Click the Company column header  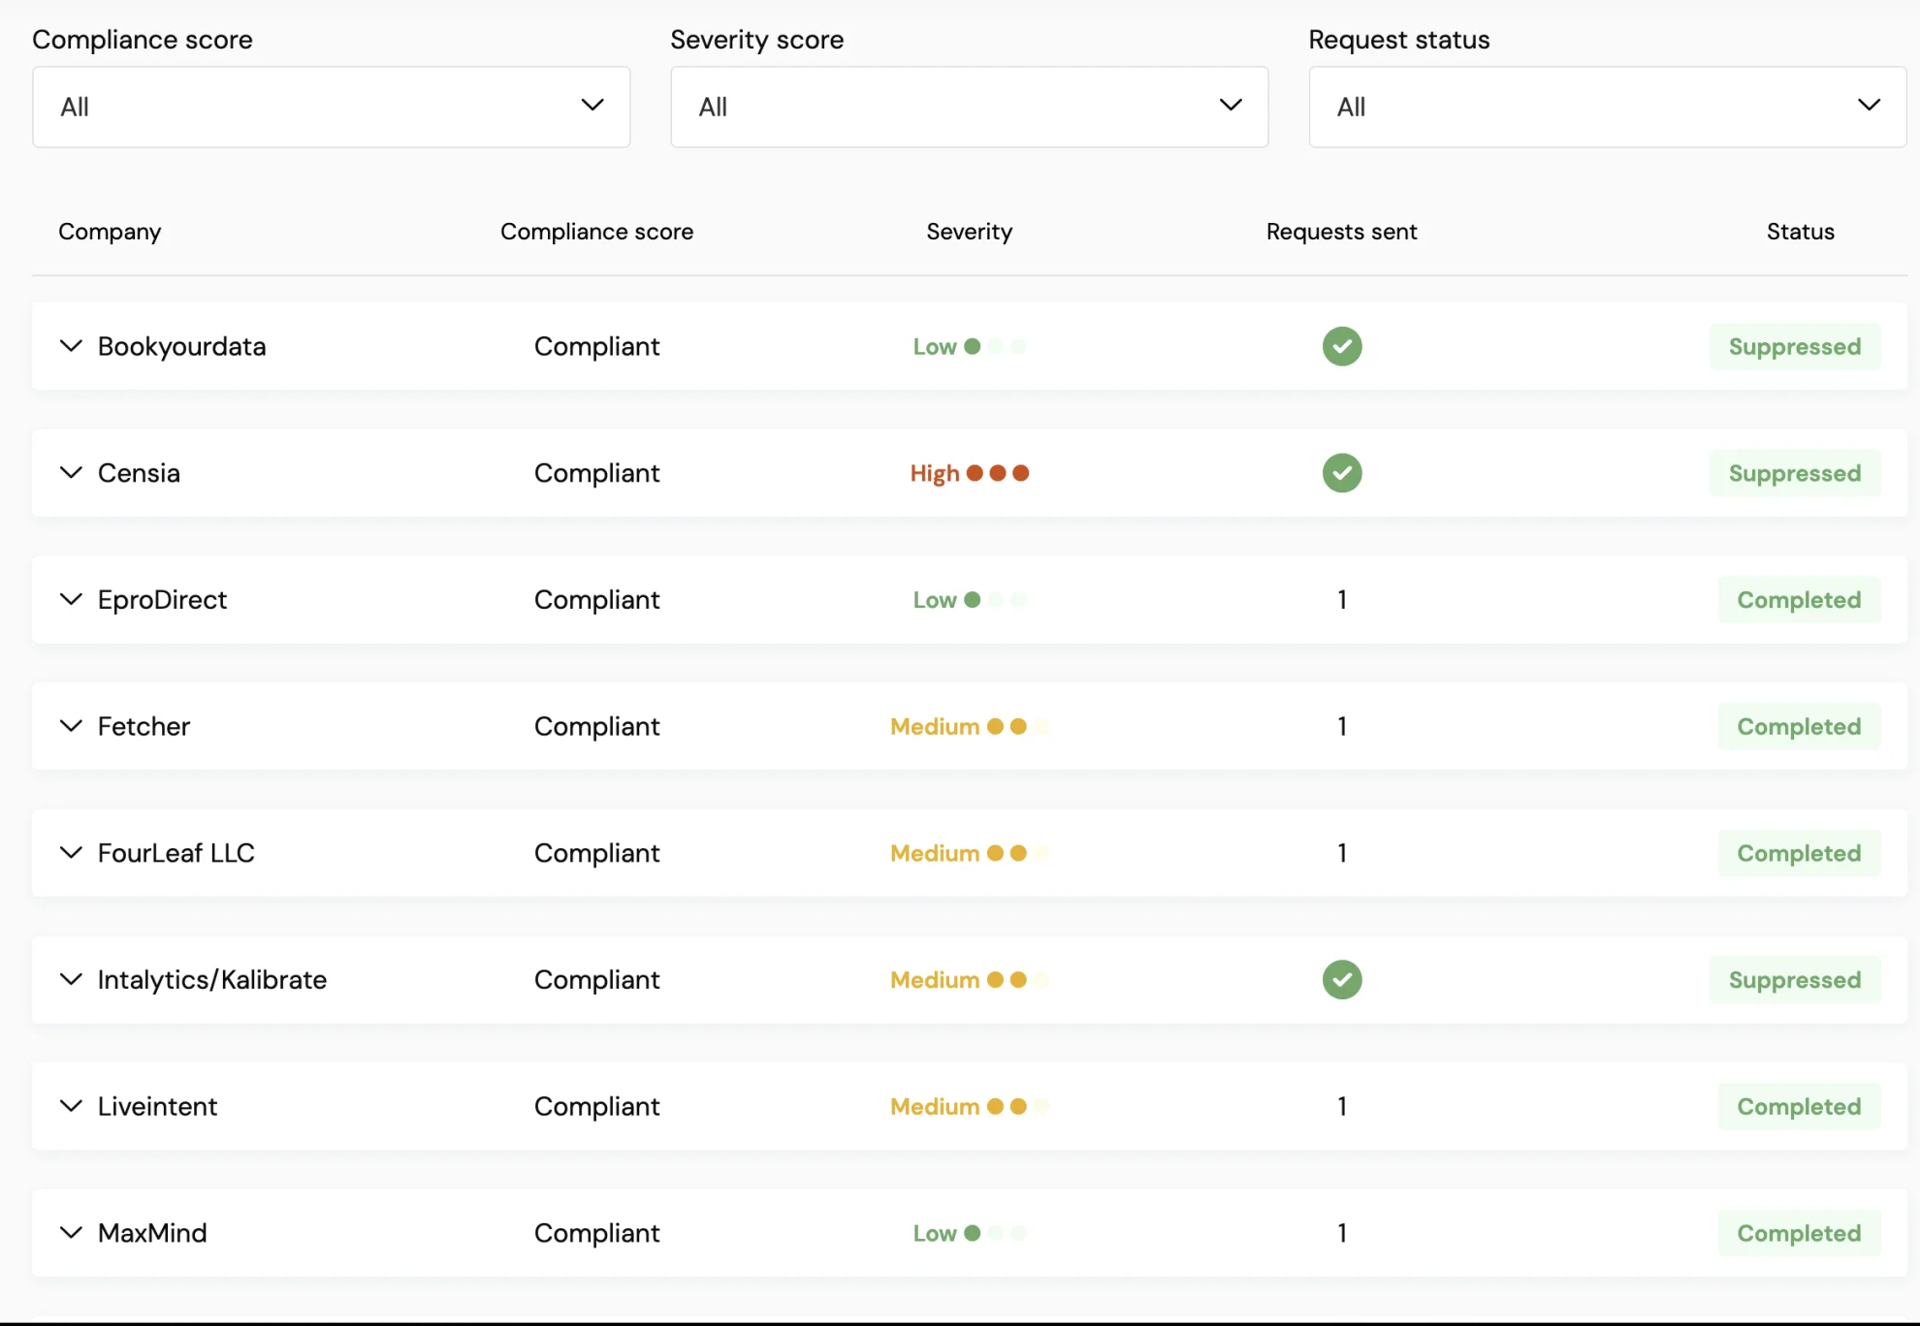click(x=110, y=232)
